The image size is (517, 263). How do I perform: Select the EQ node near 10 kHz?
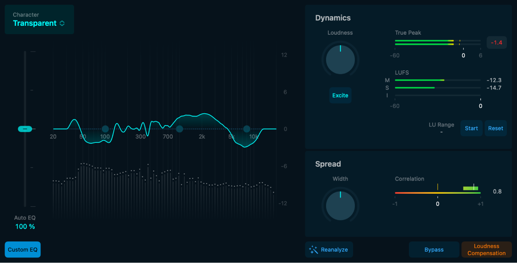(x=247, y=128)
